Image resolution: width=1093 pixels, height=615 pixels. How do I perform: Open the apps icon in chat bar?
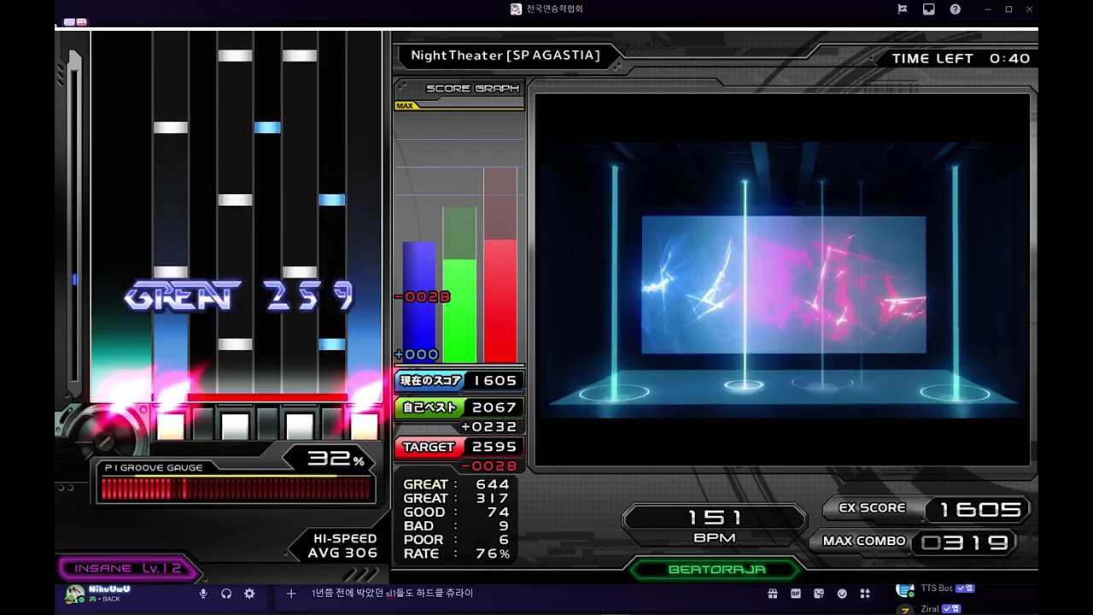[x=865, y=594]
